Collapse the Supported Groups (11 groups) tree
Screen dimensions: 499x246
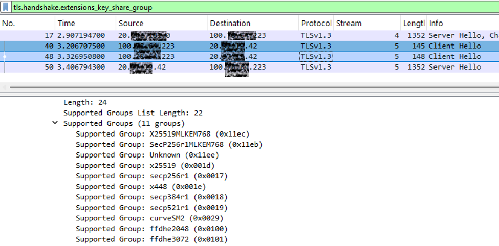tap(55, 123)
